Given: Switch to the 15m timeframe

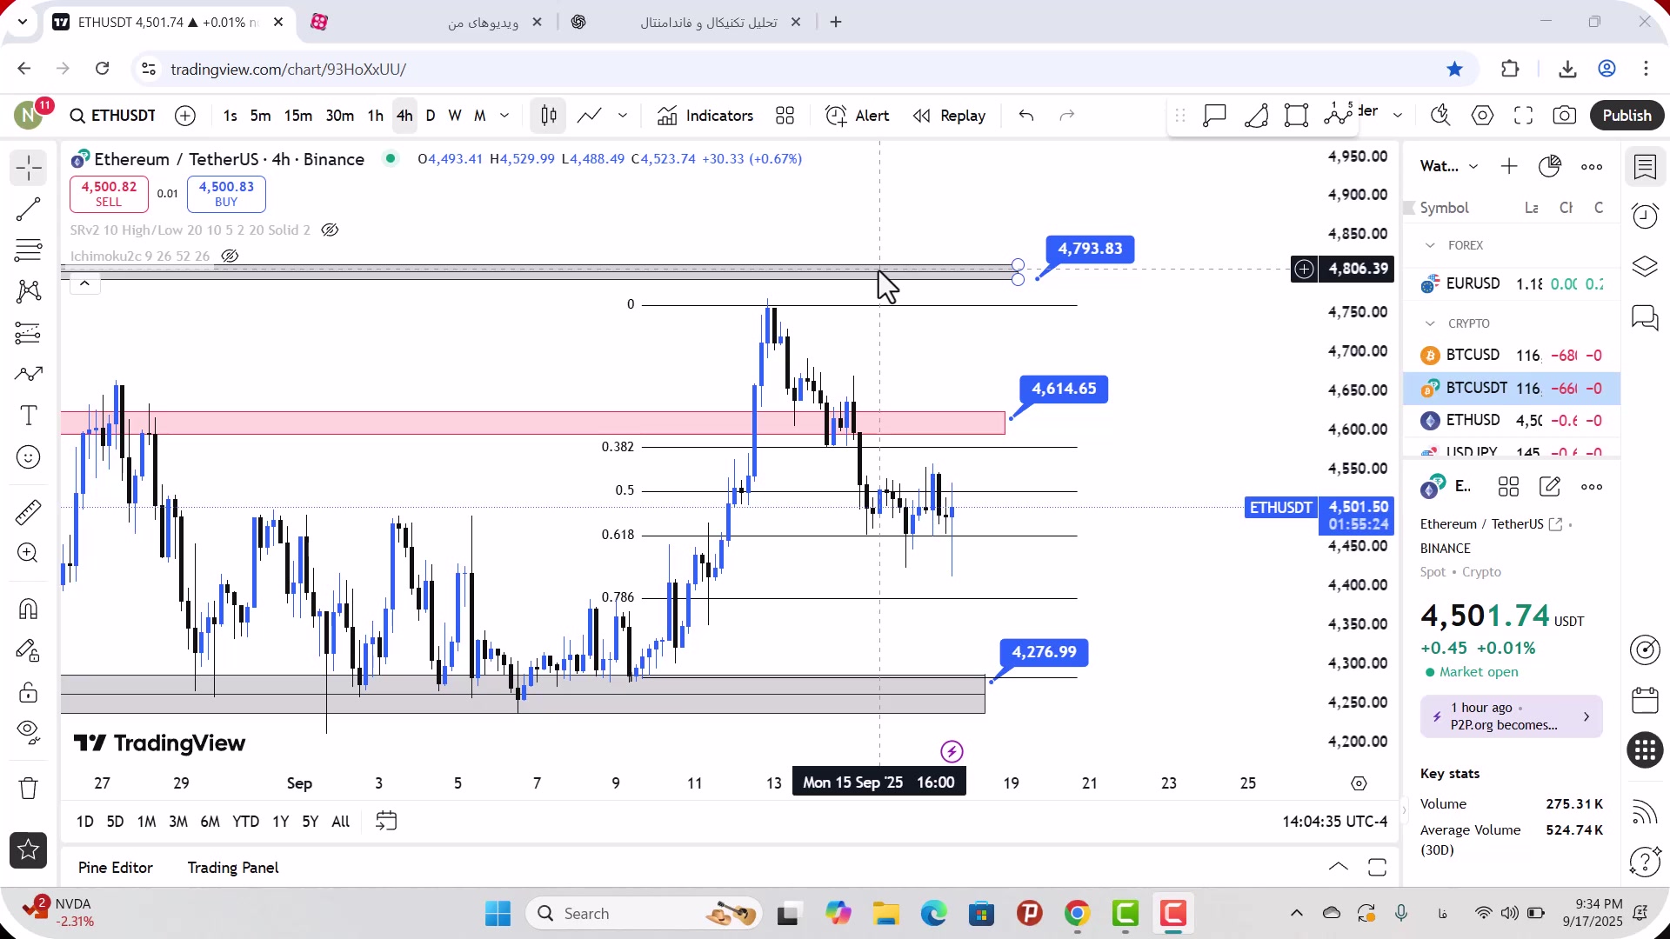Looking at the screenshot, I should [x=297, y=116].
